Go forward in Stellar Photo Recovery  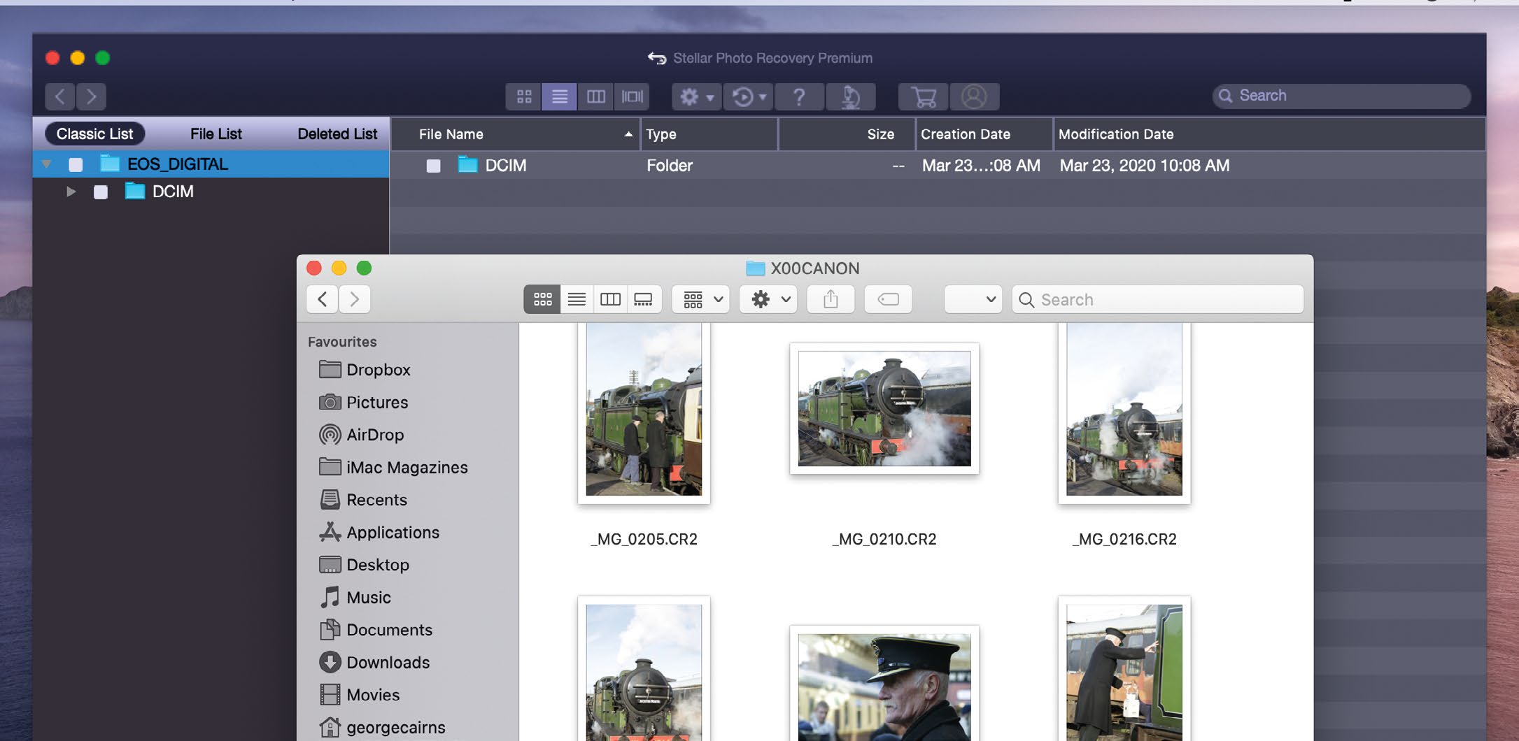coord(92,96)
